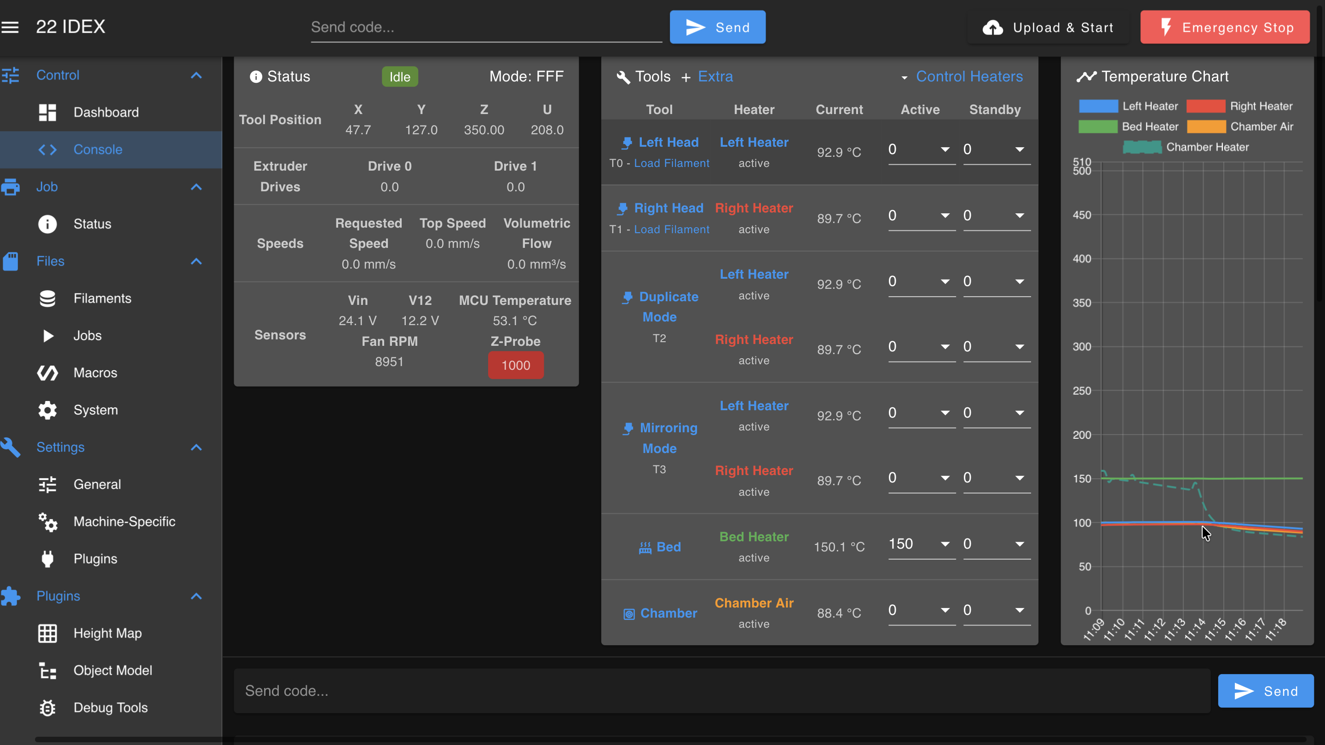1325x745 pixels.
Task: Click the bottom console Send button
Action: coord(1265,691)
